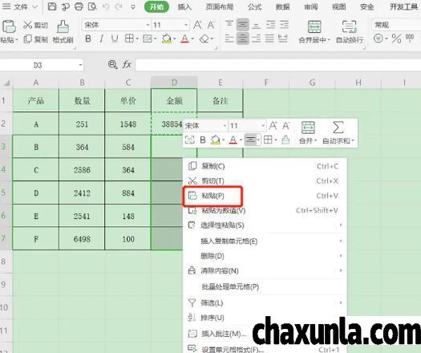Click the Merge and Center (合并居中) icon
The height and width of the screenshot is (353, 421).
coord(314,27)
